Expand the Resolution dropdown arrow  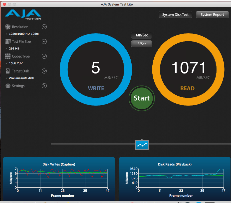[44, 27]
